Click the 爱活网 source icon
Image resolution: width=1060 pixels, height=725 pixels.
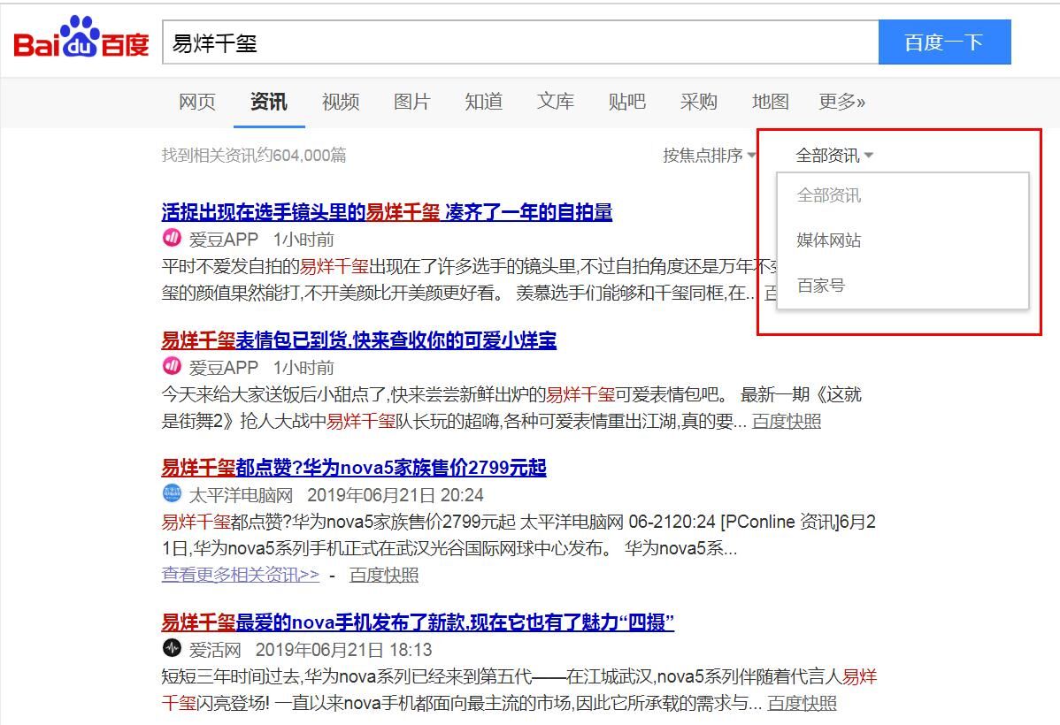click(171, 648)
